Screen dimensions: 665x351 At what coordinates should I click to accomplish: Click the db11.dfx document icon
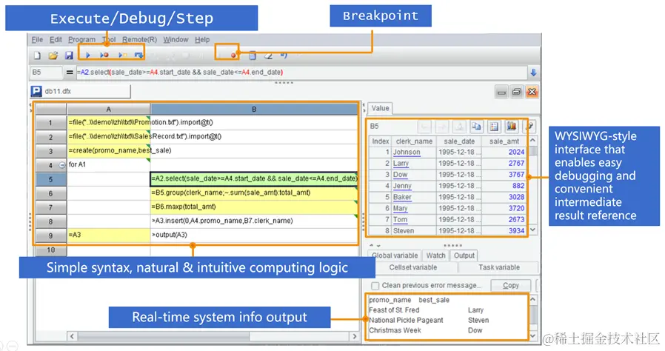tap(36, 91)
